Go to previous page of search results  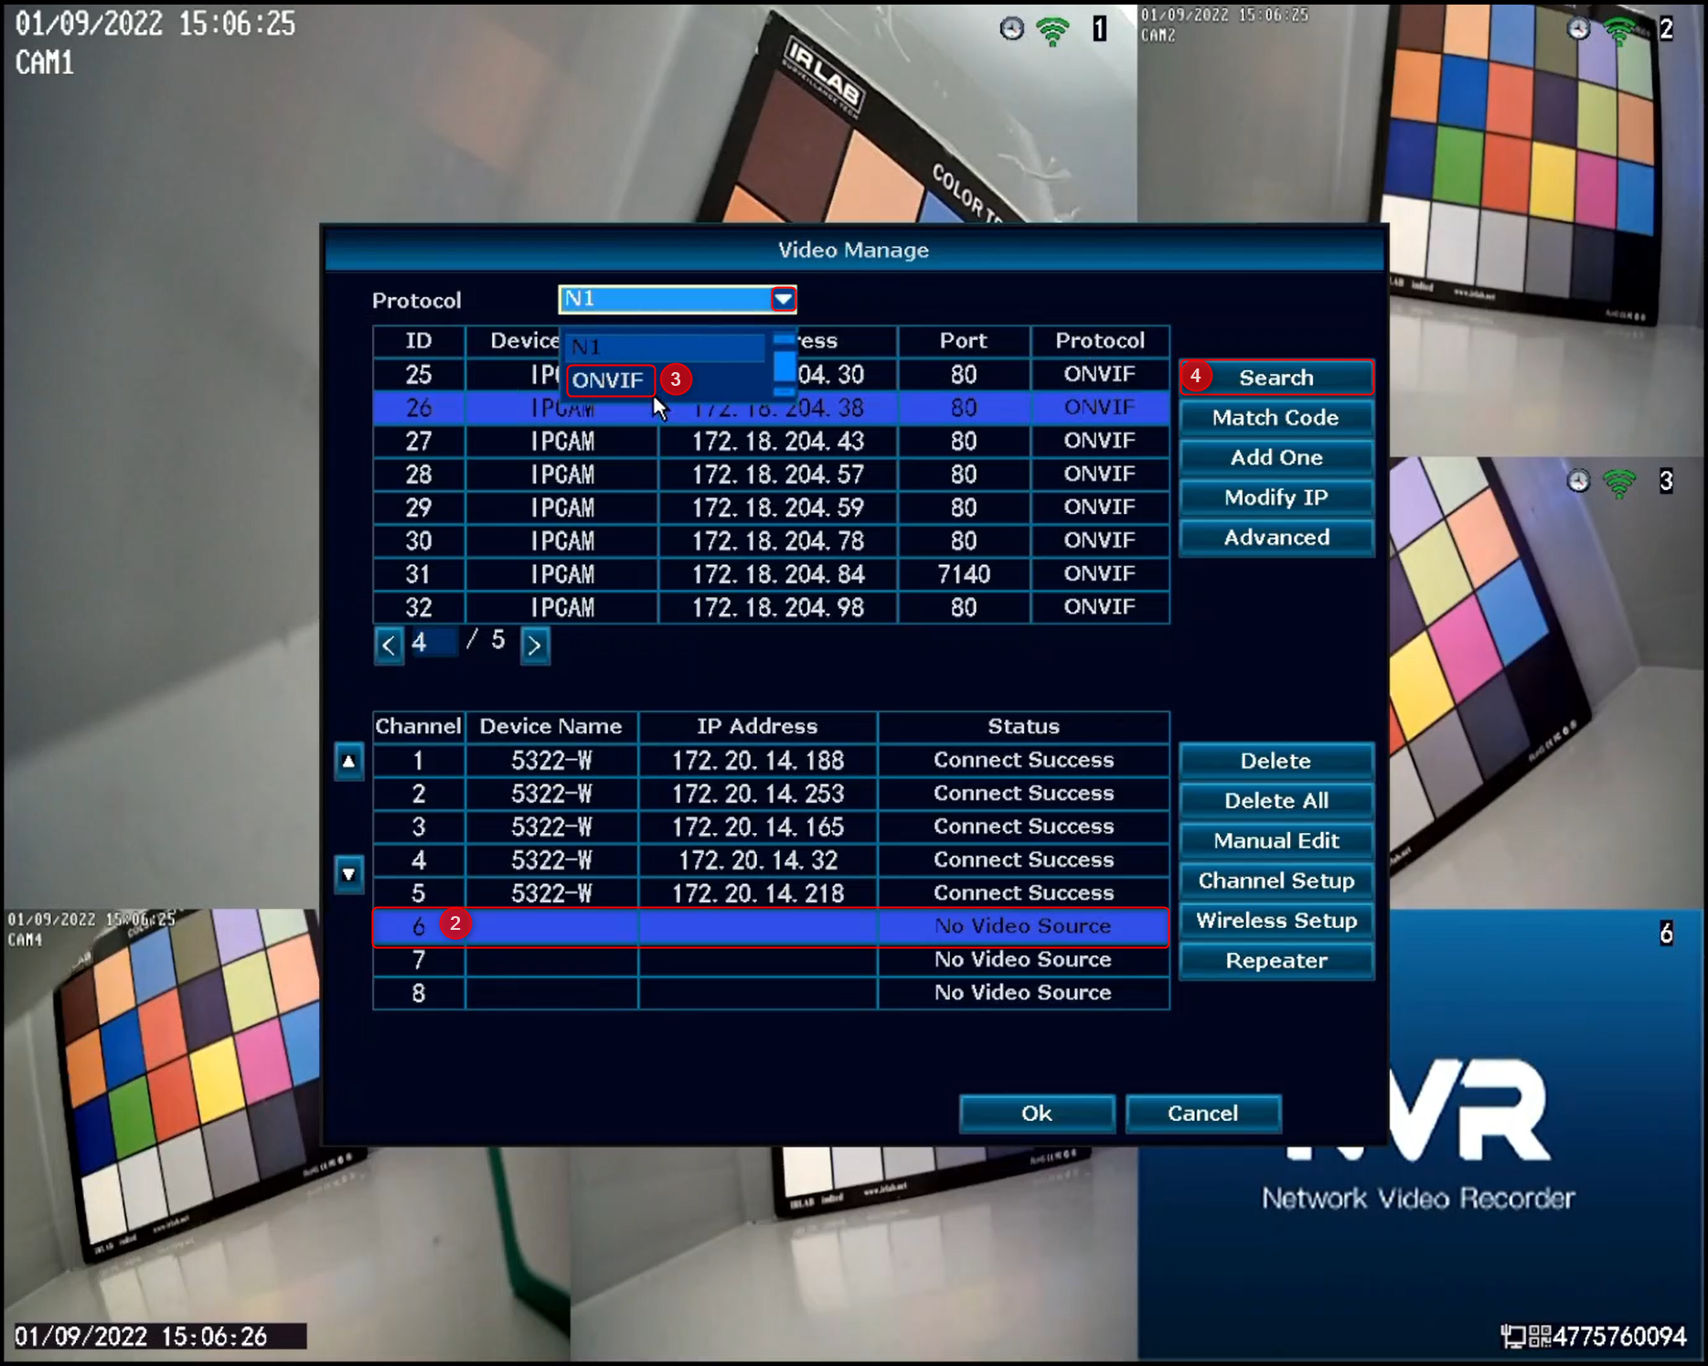coord(389,645)
